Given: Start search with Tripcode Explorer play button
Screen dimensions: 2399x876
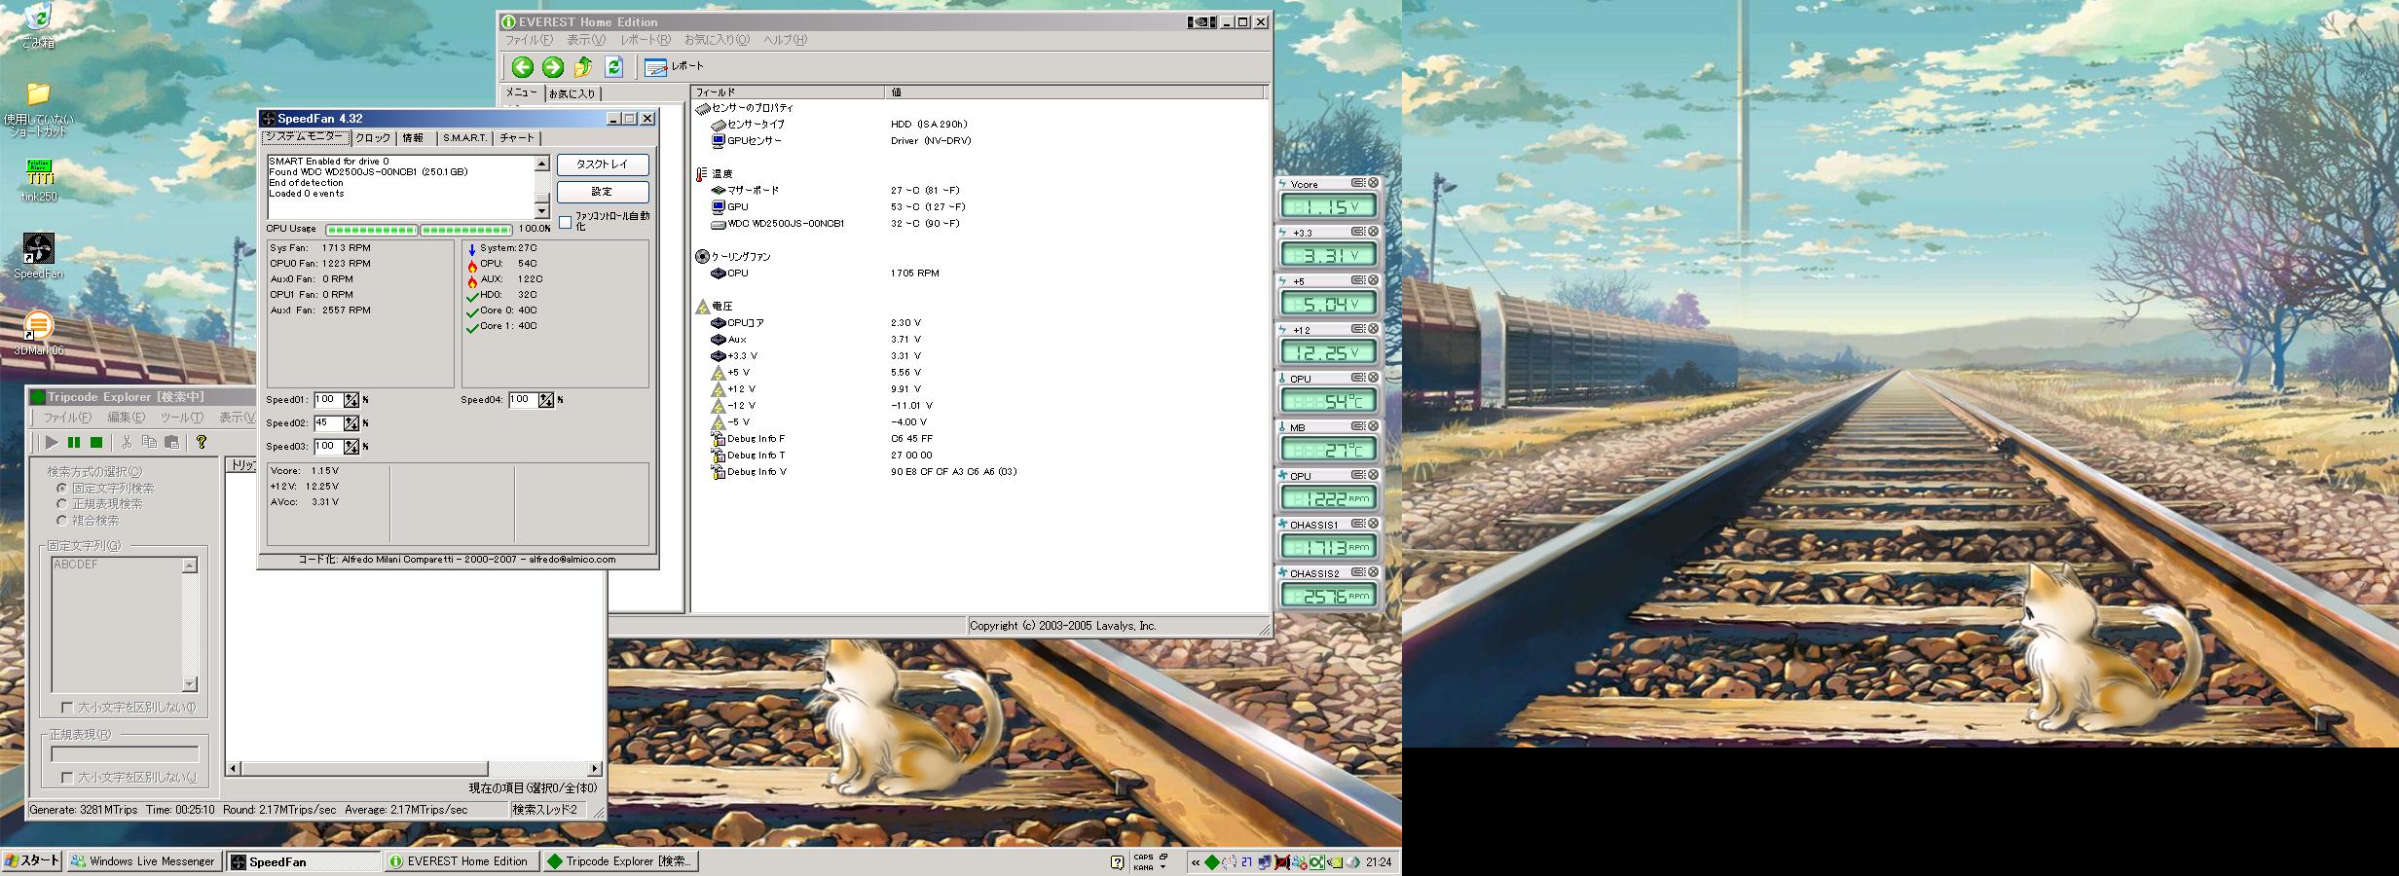Looking at the screenshot, I should pos(52,442).
